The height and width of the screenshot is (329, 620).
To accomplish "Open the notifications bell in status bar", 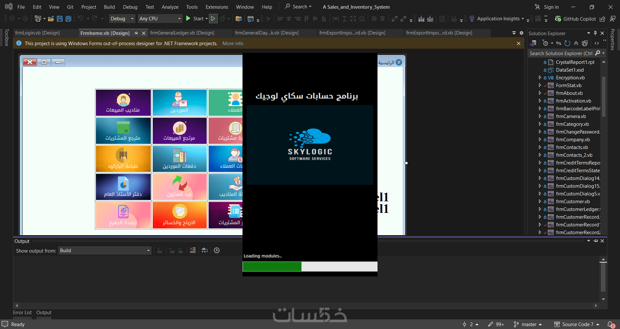I will [x=611, y=324].
